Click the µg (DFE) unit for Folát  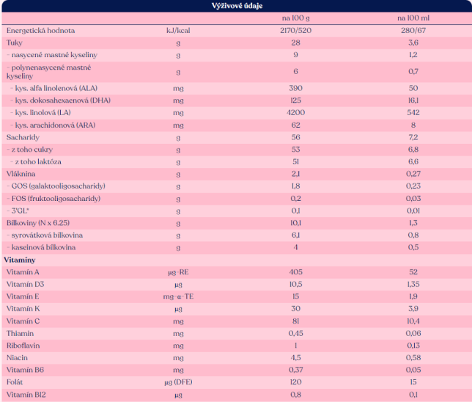tap(178, 381)
